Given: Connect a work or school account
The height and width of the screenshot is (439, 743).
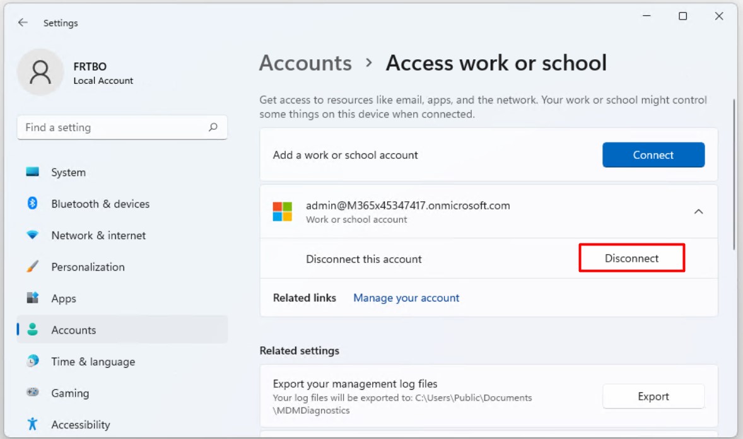Looking at the screenshot, I should pyautogui.click(x=653, y=155).
